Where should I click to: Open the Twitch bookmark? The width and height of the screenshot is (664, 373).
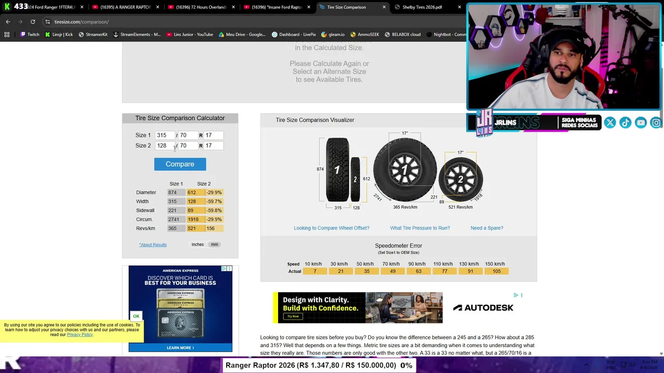coord(30,35)
